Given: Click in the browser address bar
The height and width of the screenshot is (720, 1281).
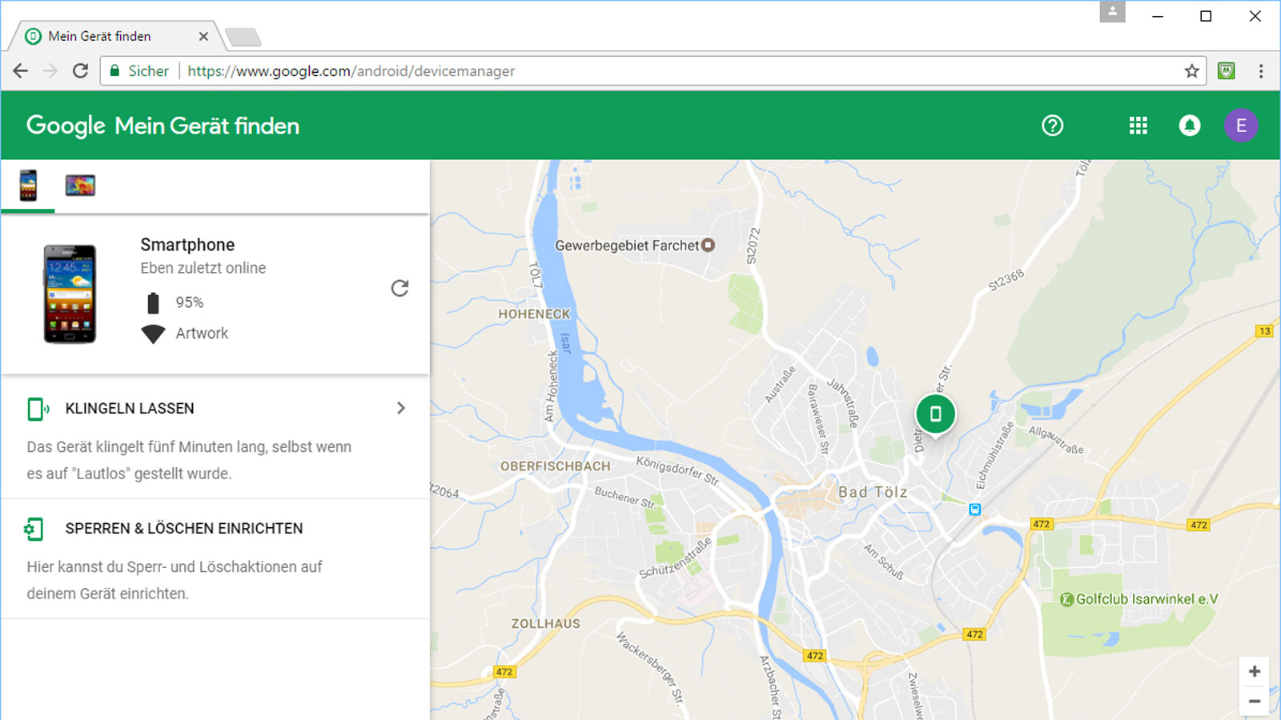Looking at the screenshot, I should [x=560, y=70].
